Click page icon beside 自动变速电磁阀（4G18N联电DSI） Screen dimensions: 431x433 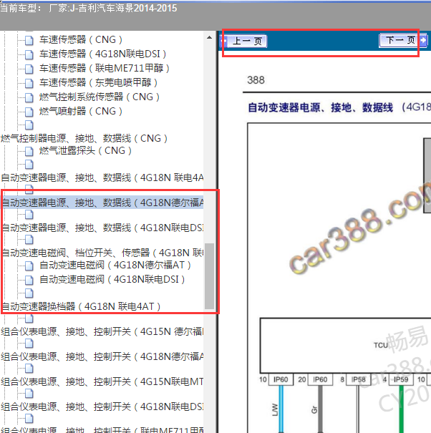coord(29,280)
